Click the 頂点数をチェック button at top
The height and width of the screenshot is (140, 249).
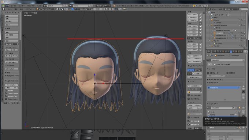click(200, 6)
